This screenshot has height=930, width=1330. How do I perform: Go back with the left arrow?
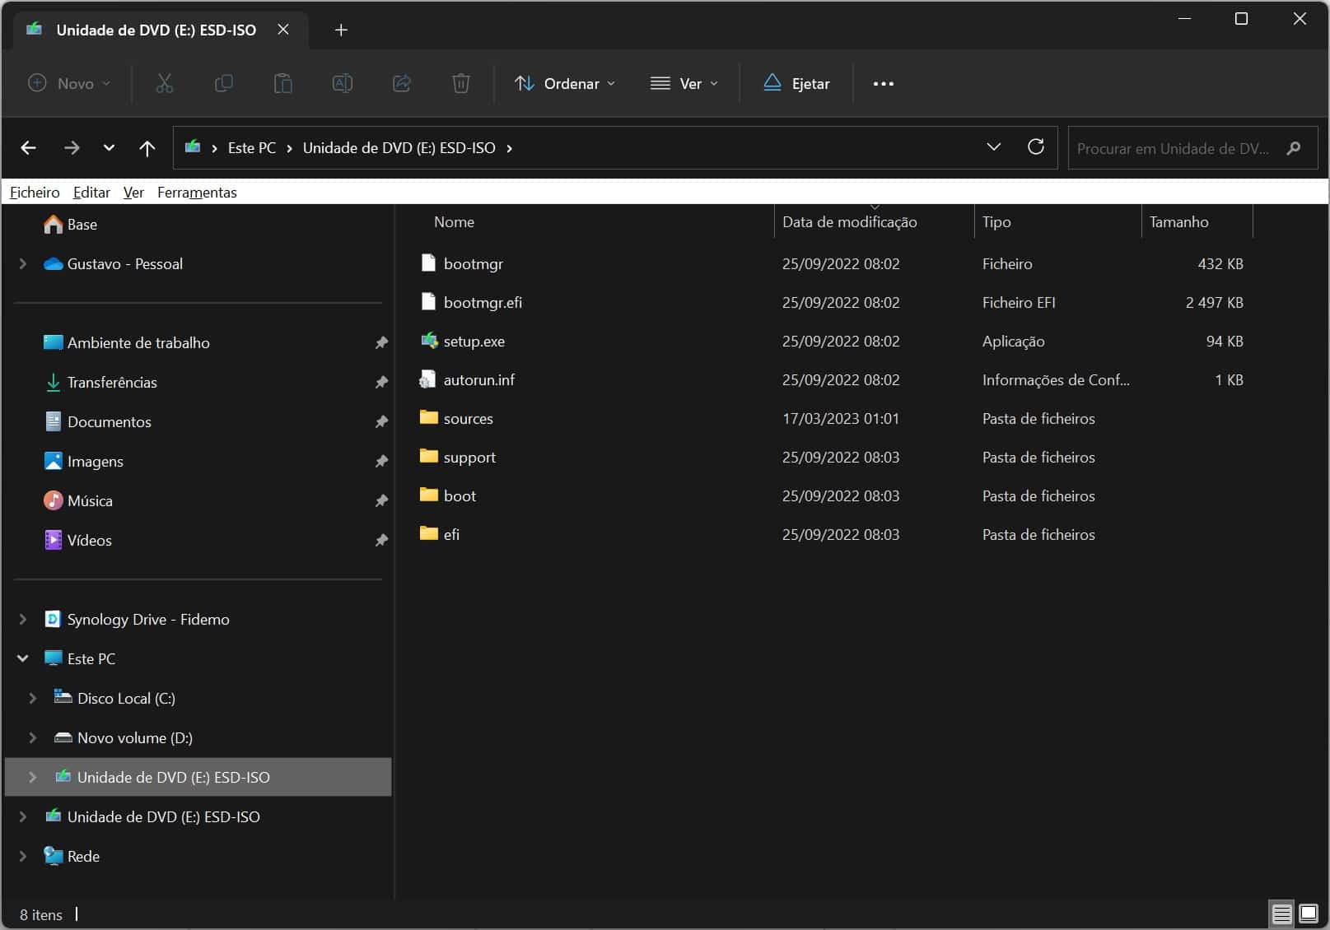point(29,148)
